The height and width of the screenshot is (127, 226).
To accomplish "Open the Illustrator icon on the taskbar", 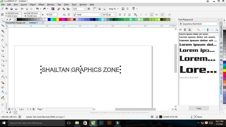I will pos(109,123).
